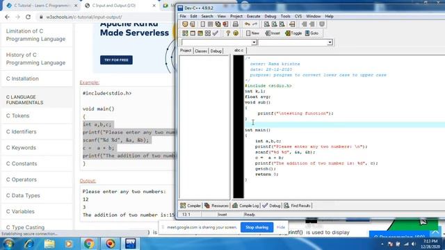Screen dimensions: 445x250
Task: Click the scroll-to-top chevron on webpage
Action: point(435,233)
